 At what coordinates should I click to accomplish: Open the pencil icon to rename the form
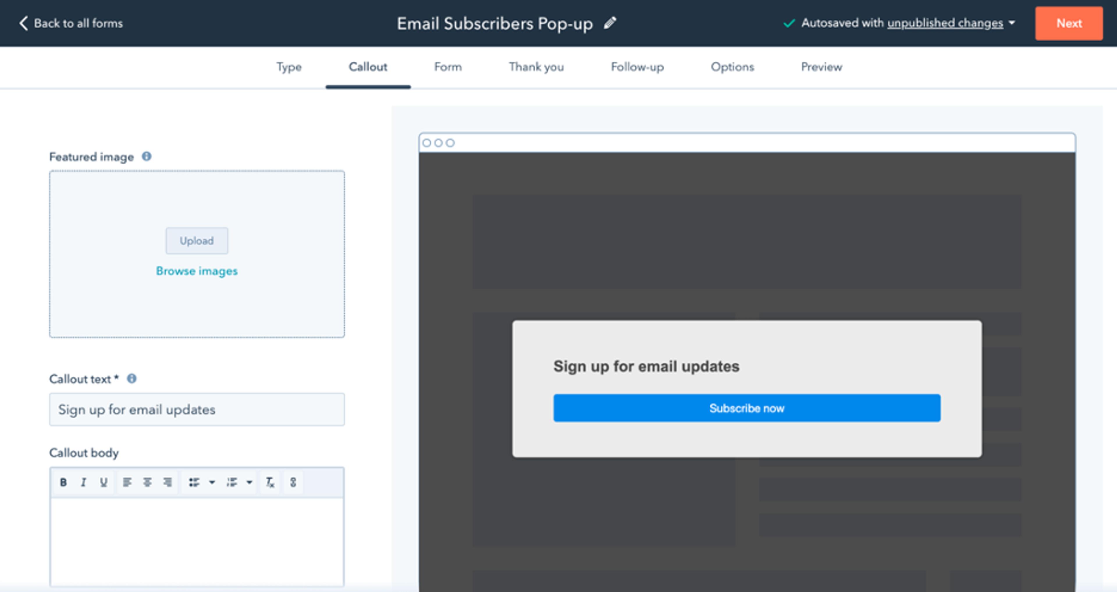(611, 24)
